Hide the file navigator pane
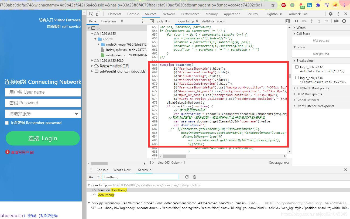 (x=152, y=21)
